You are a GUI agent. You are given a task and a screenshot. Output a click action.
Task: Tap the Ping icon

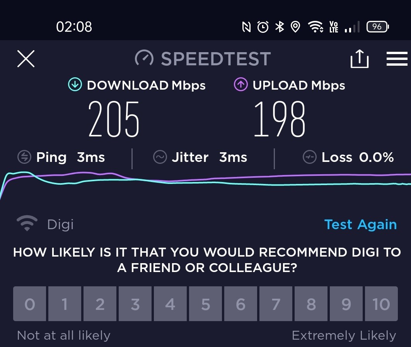pyautogui.click(x=24, y=157)
